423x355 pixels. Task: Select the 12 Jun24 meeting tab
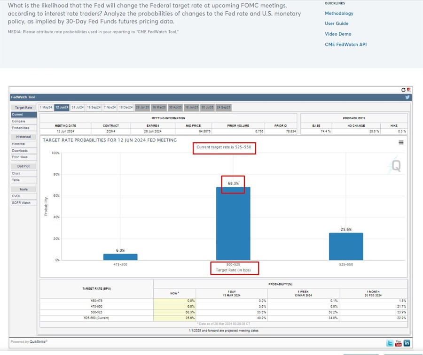point(62,107)
